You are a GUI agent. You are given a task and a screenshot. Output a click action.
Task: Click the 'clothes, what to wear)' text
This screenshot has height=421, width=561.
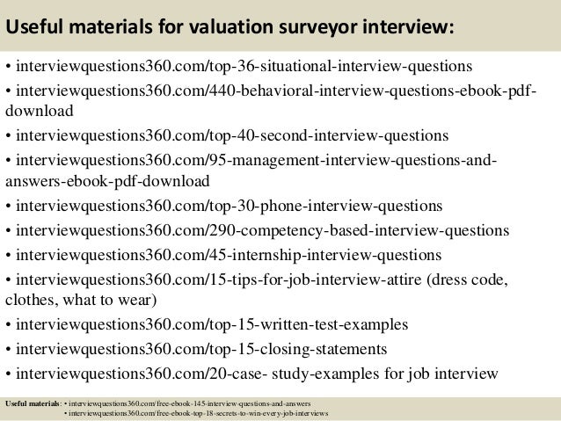point(81,300)
